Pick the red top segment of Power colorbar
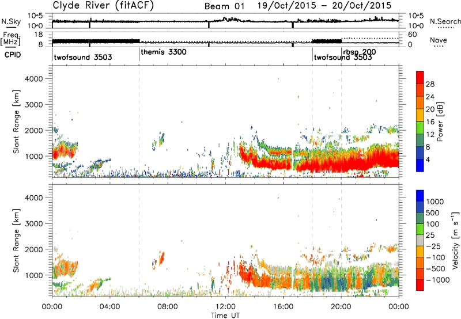 pos(420,77)
